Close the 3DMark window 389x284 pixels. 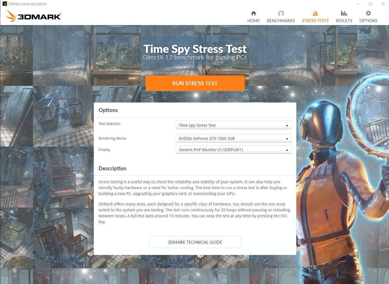[383, 4]
